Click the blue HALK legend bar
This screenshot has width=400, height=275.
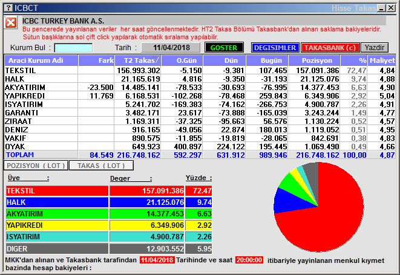[x=57, y=202]
